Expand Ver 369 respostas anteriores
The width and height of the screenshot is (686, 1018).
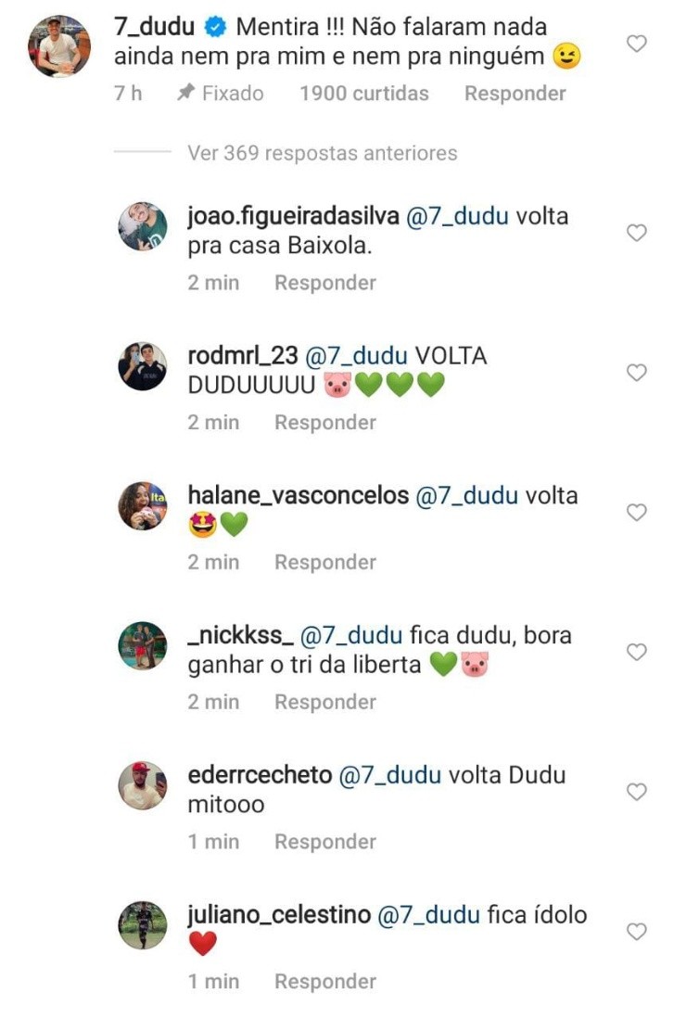(x=323, y=153)
